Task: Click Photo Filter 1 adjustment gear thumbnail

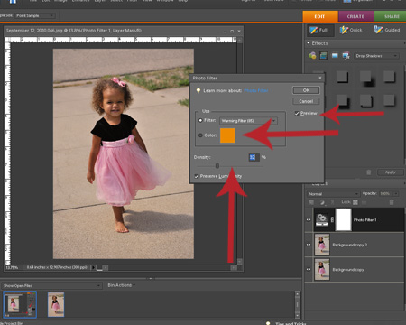Action: (x=322, y=219)
